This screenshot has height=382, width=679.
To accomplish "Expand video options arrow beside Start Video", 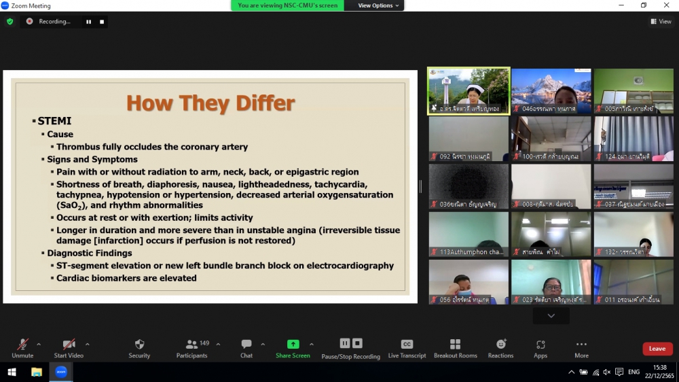I will 87,344.
